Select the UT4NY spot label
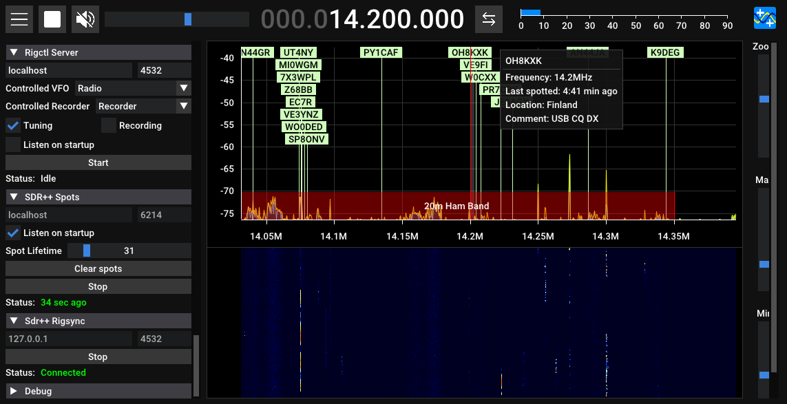The width and height of the screenshot is (787, 404). click(299, 53)
